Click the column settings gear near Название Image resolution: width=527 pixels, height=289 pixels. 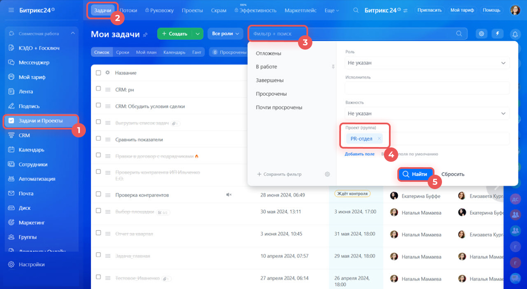tap(107, 73)
